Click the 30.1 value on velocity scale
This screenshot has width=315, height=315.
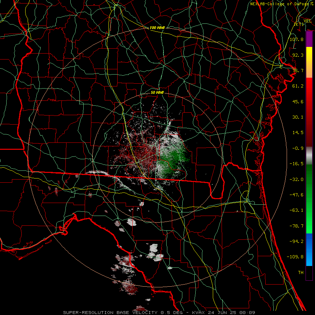[298, 117]
